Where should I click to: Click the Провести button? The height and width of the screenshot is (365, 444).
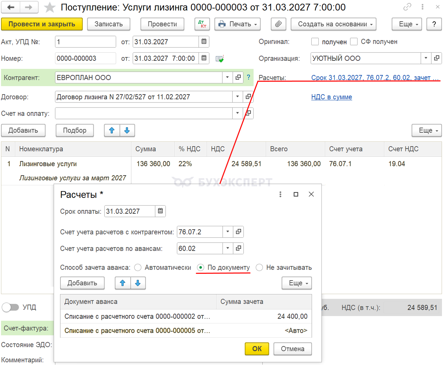162,24
